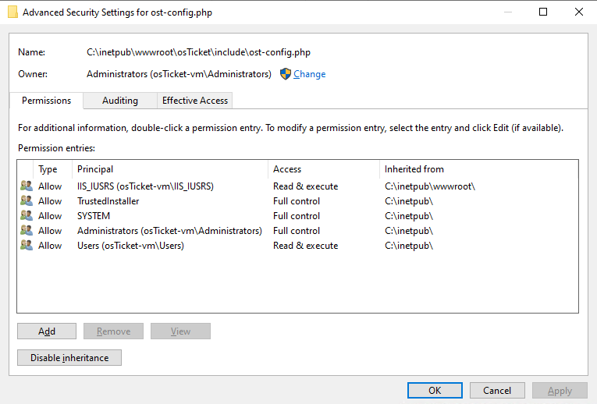The width and height of the screenshot is (597, 404).
Task: Maximize the Advanced Security Settings window
Action: (543, 12)
